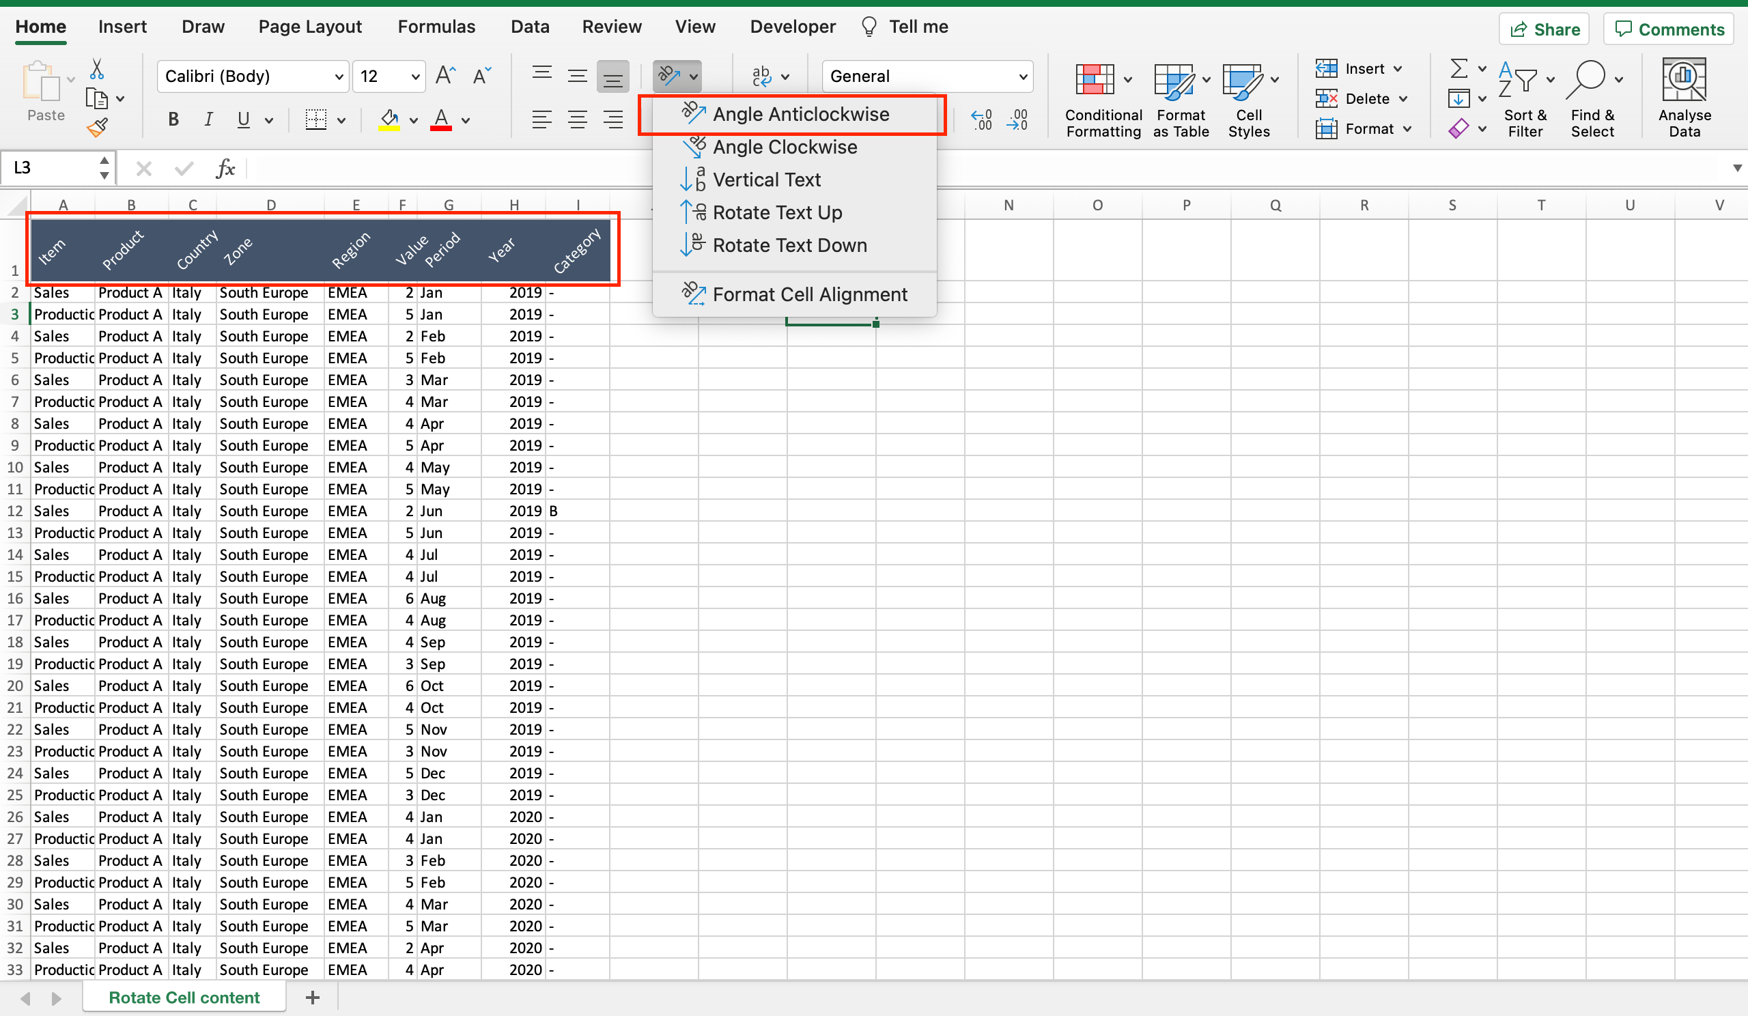The height and width of the screenshot is (1016, 1748).
Task: Open the font size dropdown
Action: pyautogui.click(x=413, y=76)
